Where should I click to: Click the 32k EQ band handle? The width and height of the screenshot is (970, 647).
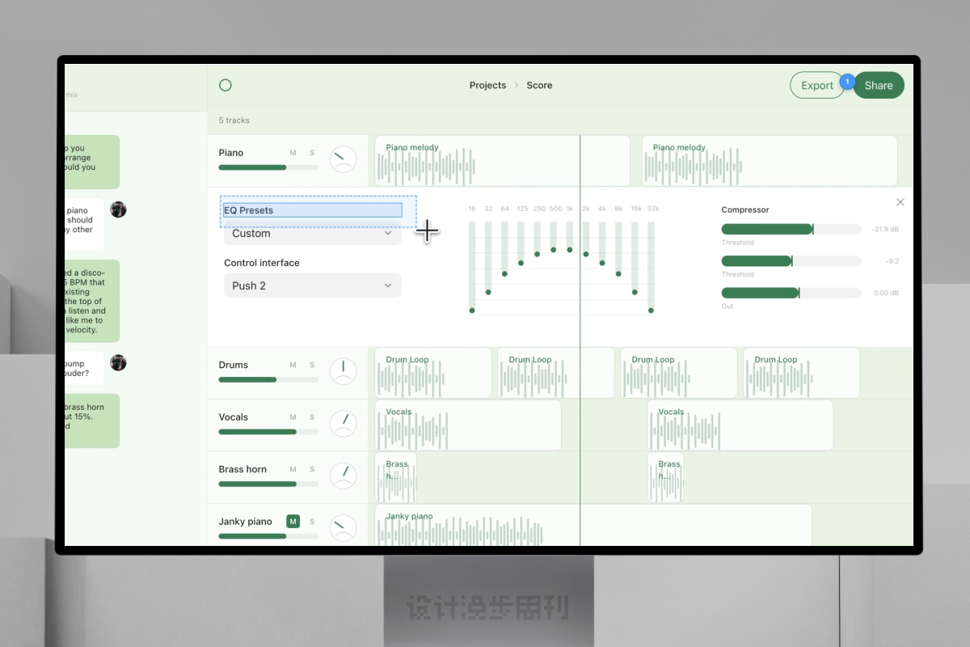pyautogui.click(x=651, y=310)
